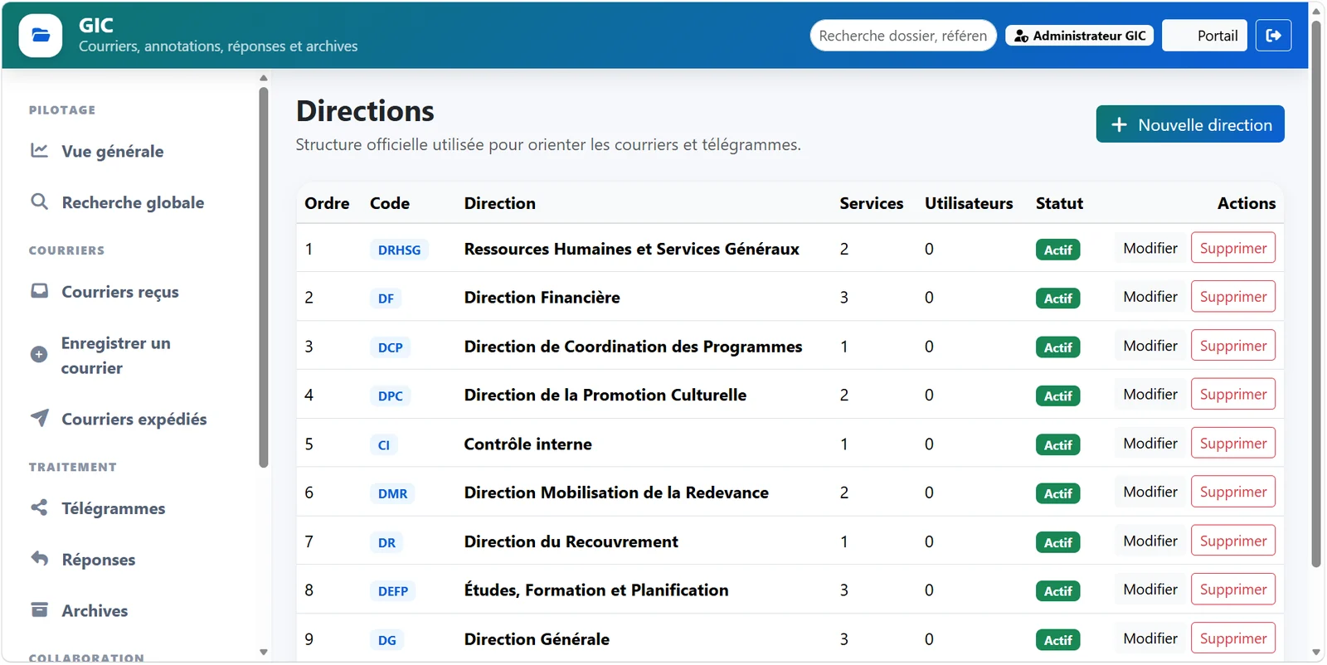
Task: Click the Services column header
Action: pyautogui.click(x=871, y=203)
